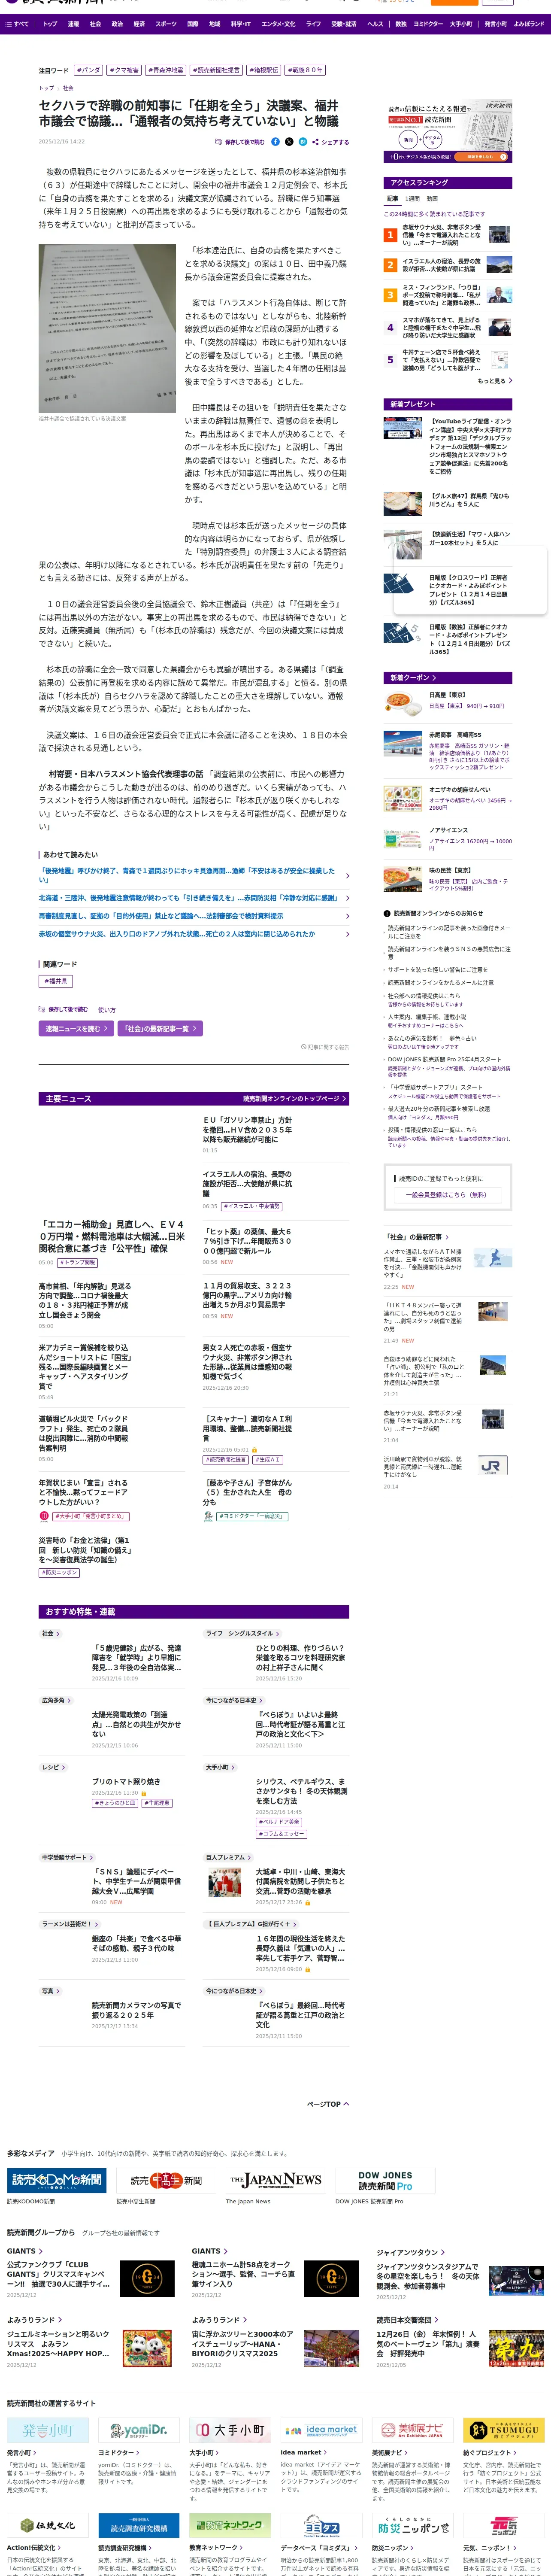Image resolution: width=551 pixels, height=2576 pixels.
Task: Open ranking 4 スマホが落ちてきて article
Action: (441, 327)
